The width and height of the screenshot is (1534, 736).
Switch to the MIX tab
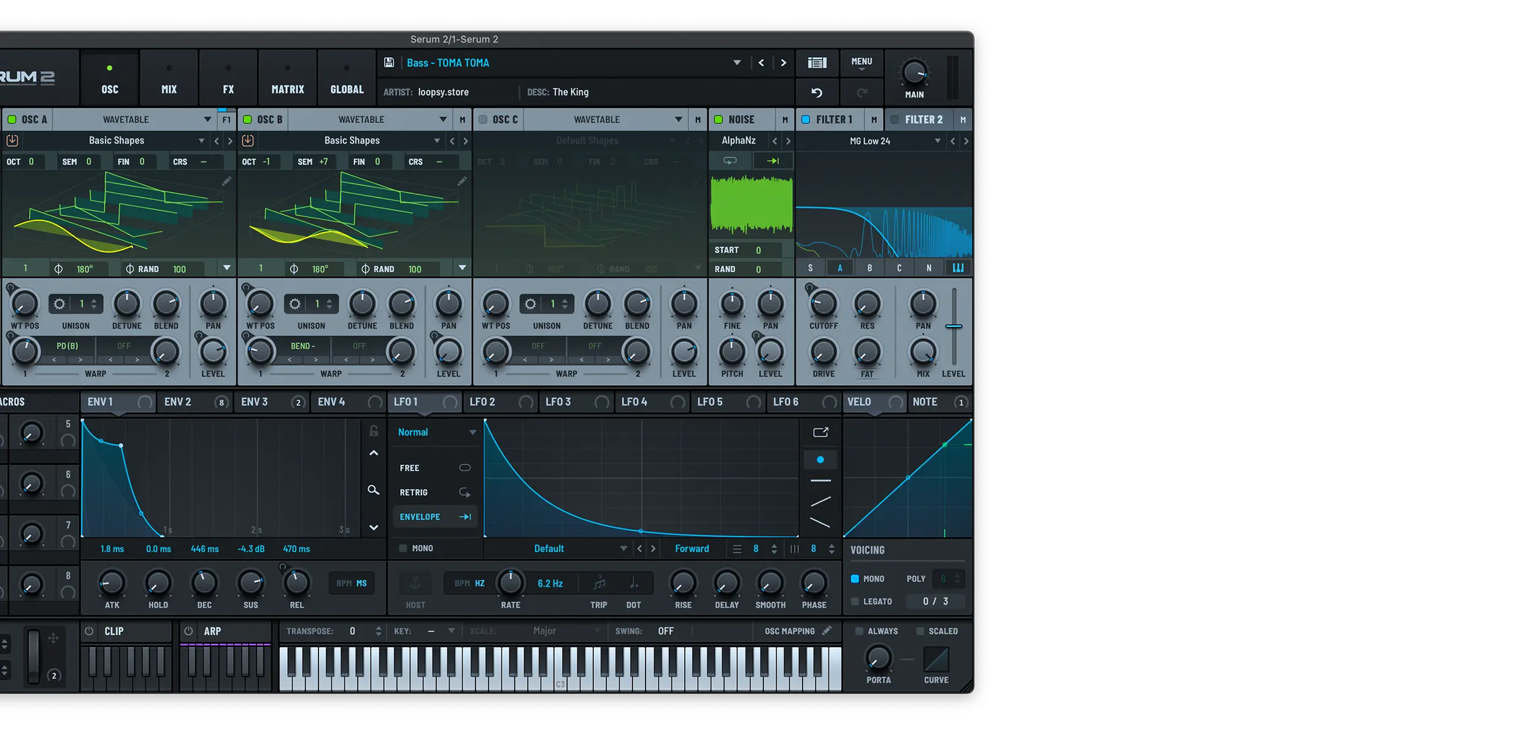click(169, 78)
